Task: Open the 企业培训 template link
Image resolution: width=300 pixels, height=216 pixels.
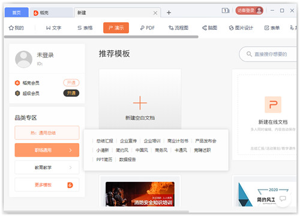Action: pos(152,141)
